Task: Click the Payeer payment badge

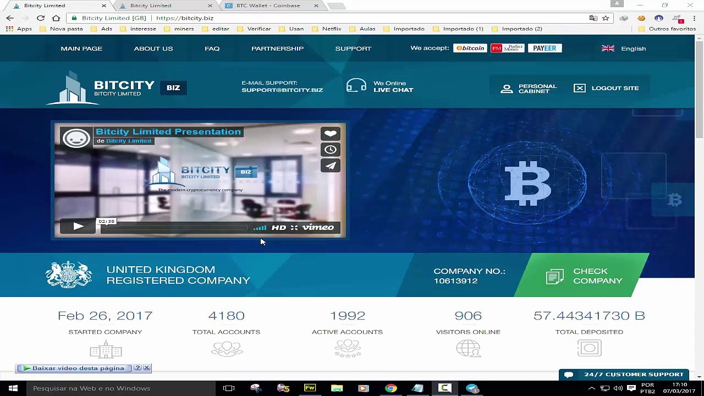Action: click(544, 48)
